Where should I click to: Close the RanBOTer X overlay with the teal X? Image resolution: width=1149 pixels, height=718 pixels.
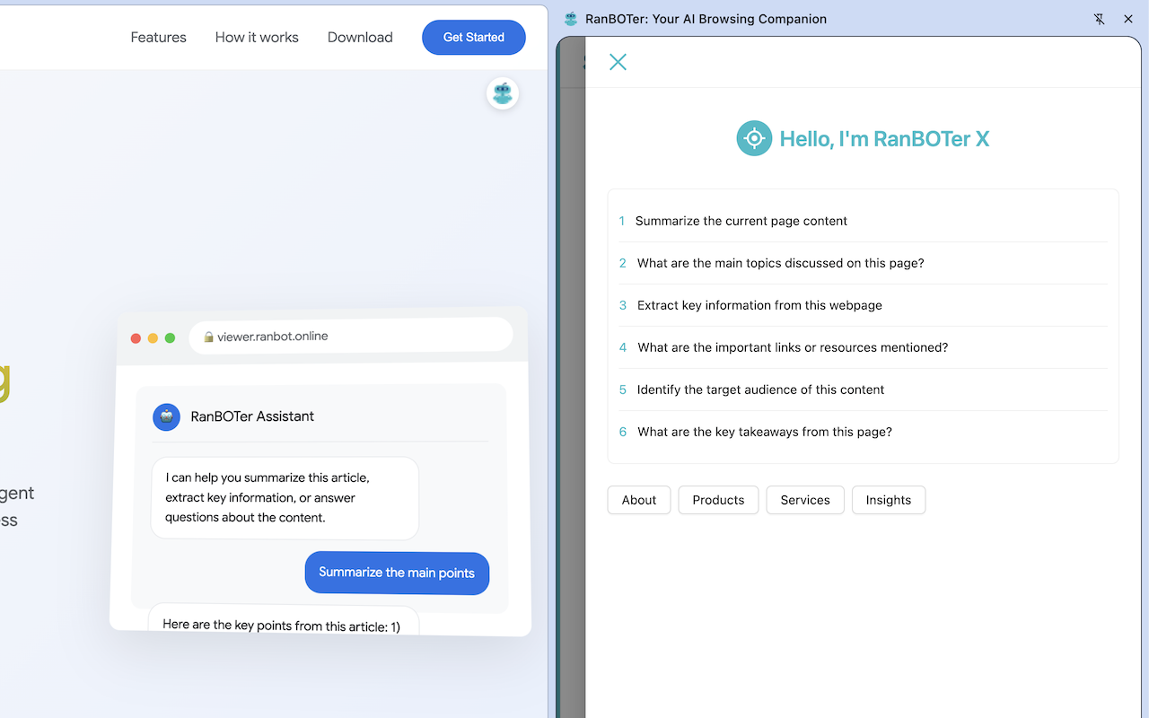618,62
